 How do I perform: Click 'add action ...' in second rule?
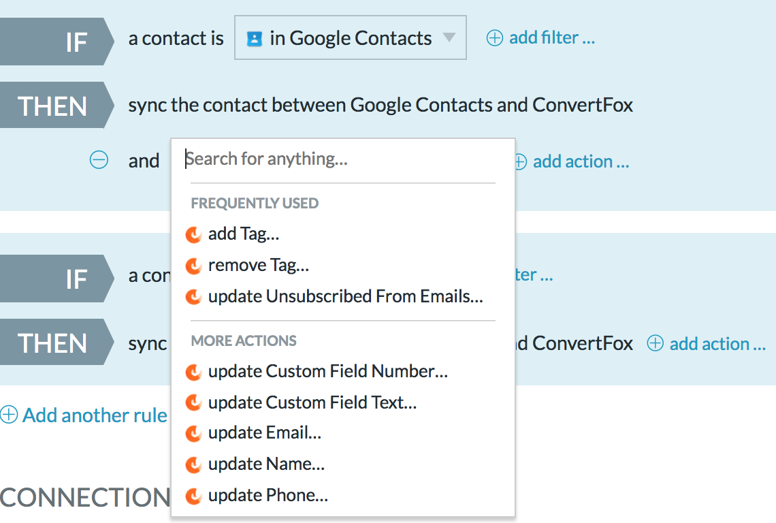(x=717, y=344)
